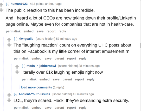Collapse human1023's comment thread
Image resolution: width=141 pixels, height=111 pixels.
8,4
